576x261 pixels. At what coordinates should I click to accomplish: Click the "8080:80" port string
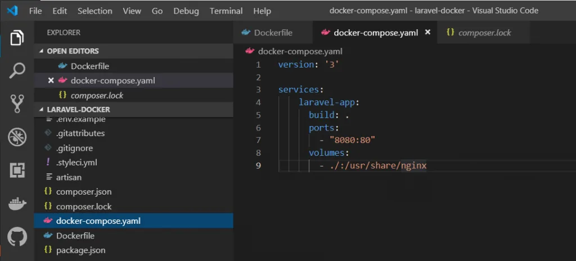(x=352, y=140)
